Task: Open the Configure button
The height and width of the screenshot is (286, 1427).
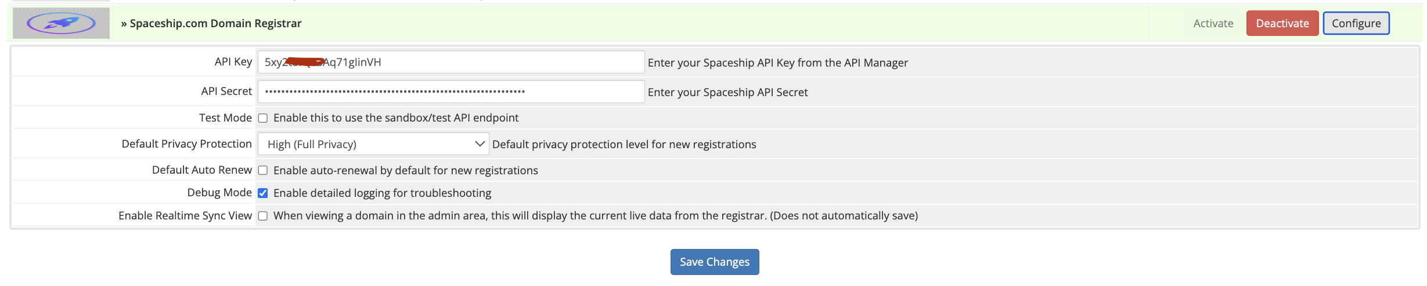Action: pyautogui.click(x=1356, y=23)
